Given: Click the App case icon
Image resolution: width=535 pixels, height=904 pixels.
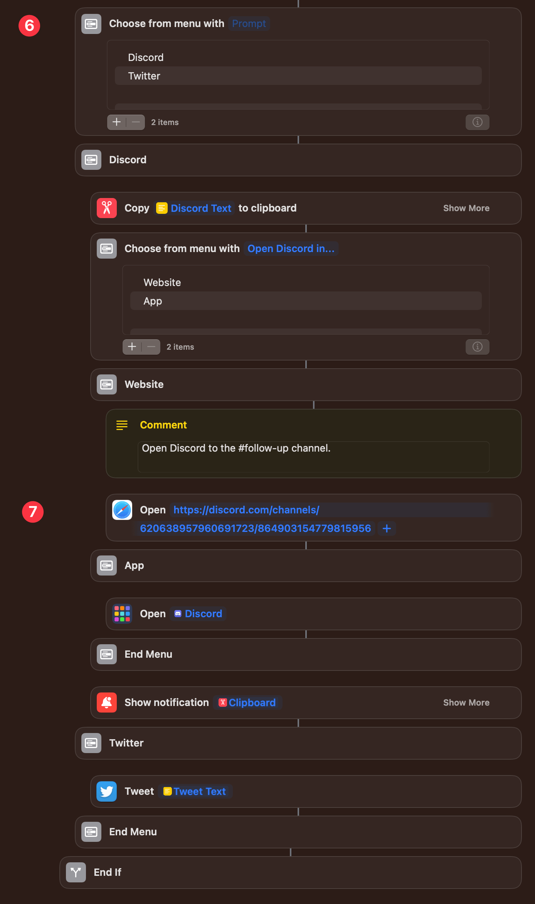Looking at the screenshot, I should 107,565.
